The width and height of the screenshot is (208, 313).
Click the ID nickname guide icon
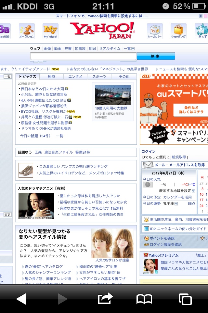point(146,229)
